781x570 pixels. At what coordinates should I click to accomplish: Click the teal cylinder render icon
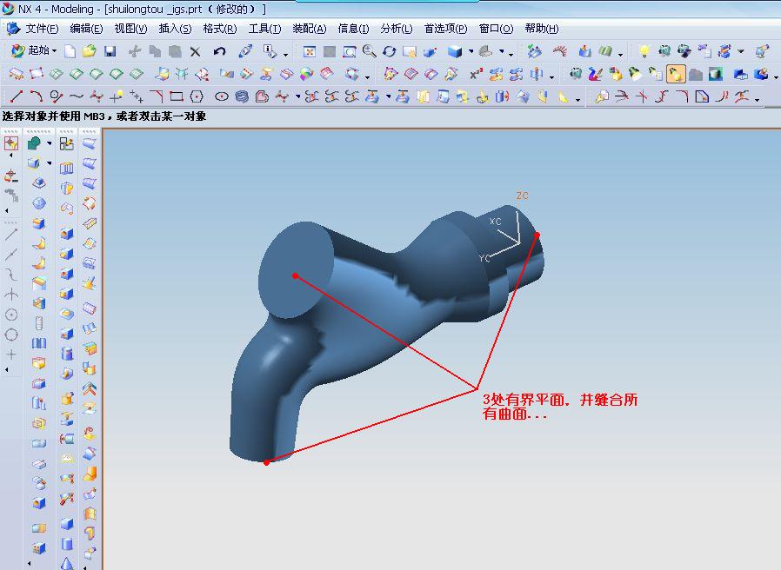(x=715, y=74)
